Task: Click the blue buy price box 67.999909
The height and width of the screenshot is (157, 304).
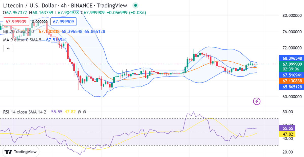Action: (63, 22)
